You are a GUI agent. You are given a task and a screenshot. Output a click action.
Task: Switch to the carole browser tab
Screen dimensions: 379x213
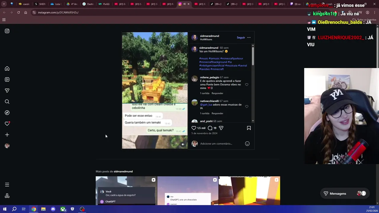pyautogui.click(x=24, y=4)
